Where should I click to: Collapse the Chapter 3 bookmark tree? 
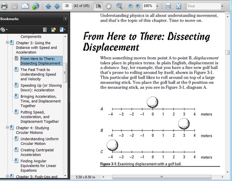7,42
